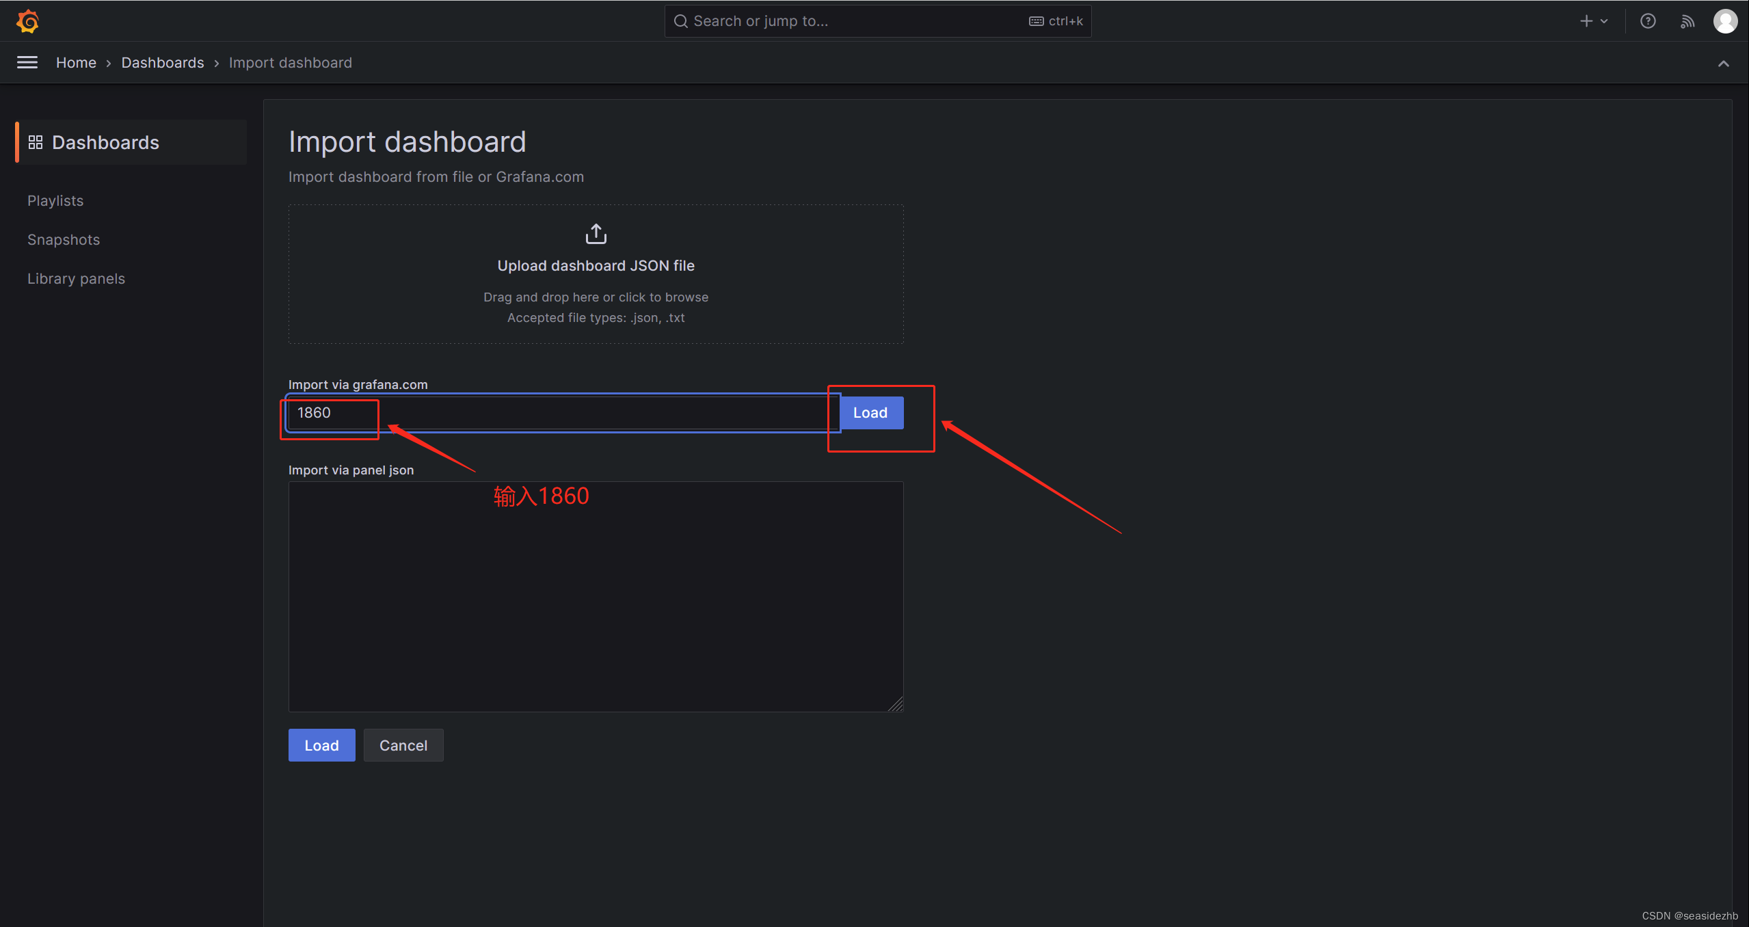
Task: Go to Home breadcrumb
Action: 76,63
